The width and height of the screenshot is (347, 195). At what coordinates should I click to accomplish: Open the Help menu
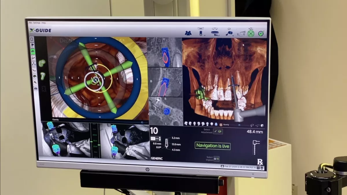coord(44,23)
